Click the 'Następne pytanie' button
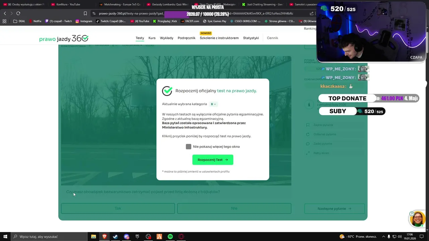Viewport: 429px width, 241px height. [x=334, y=209]
